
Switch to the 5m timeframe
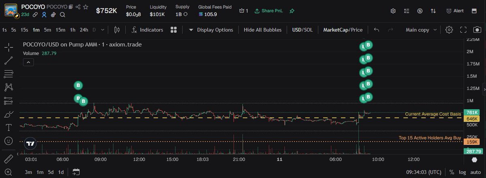point(48,30)
